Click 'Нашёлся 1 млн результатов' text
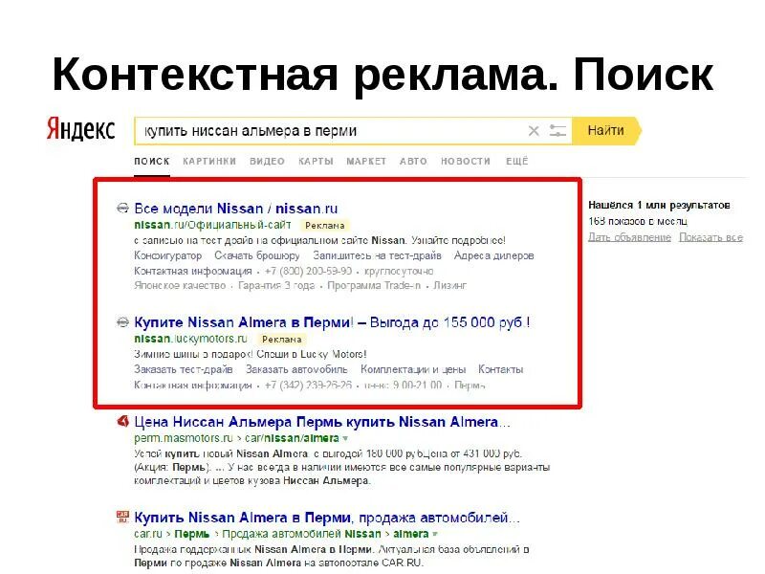This screenshot has height=574, width=765. tap(659, 205)
